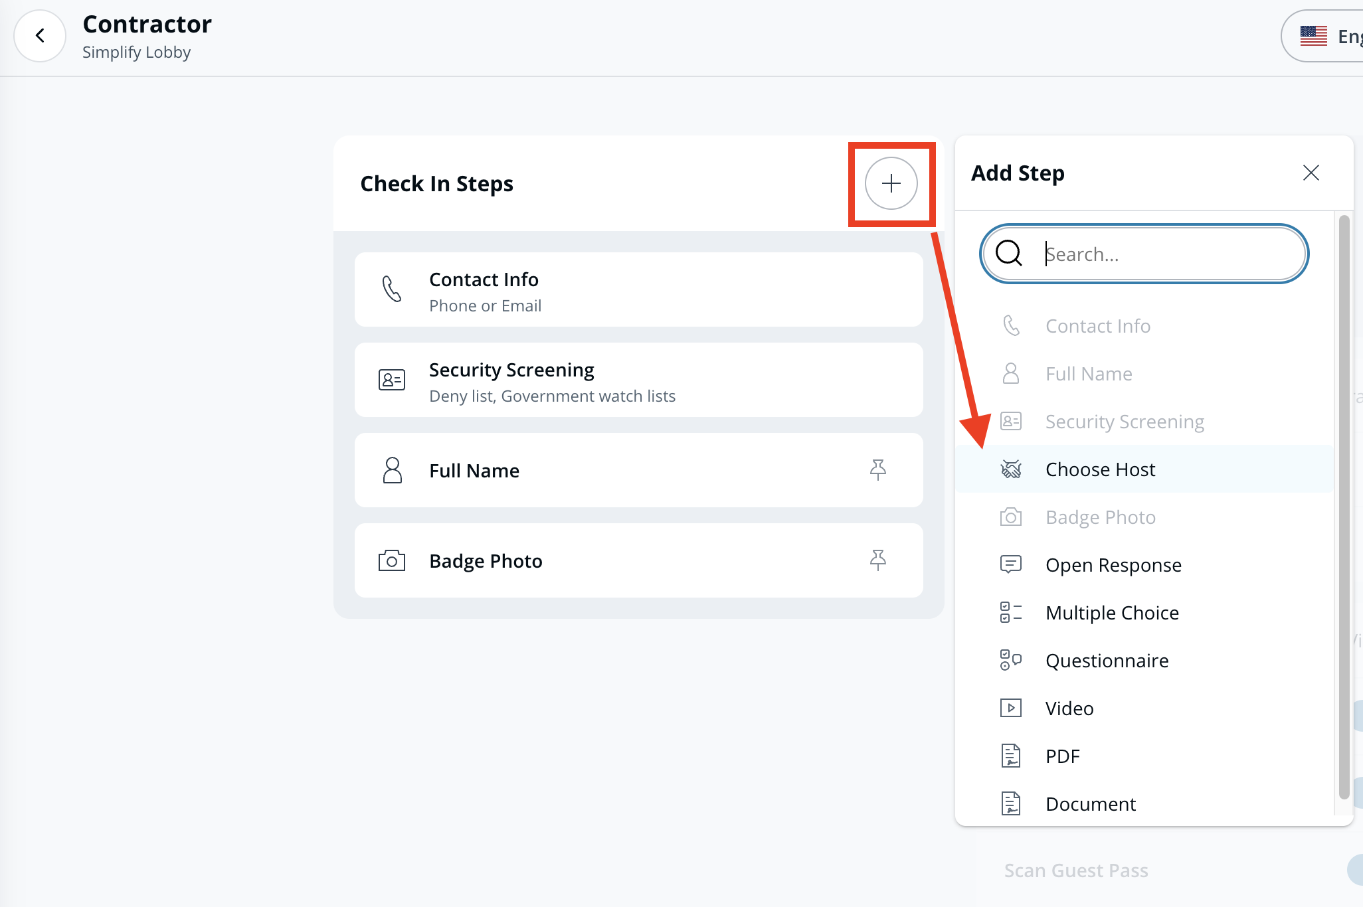Viewport: 1363px width, 907px height.
Task: Toggle pin on Full Name step
Action: pyautogui.click(x=877, y=470)
